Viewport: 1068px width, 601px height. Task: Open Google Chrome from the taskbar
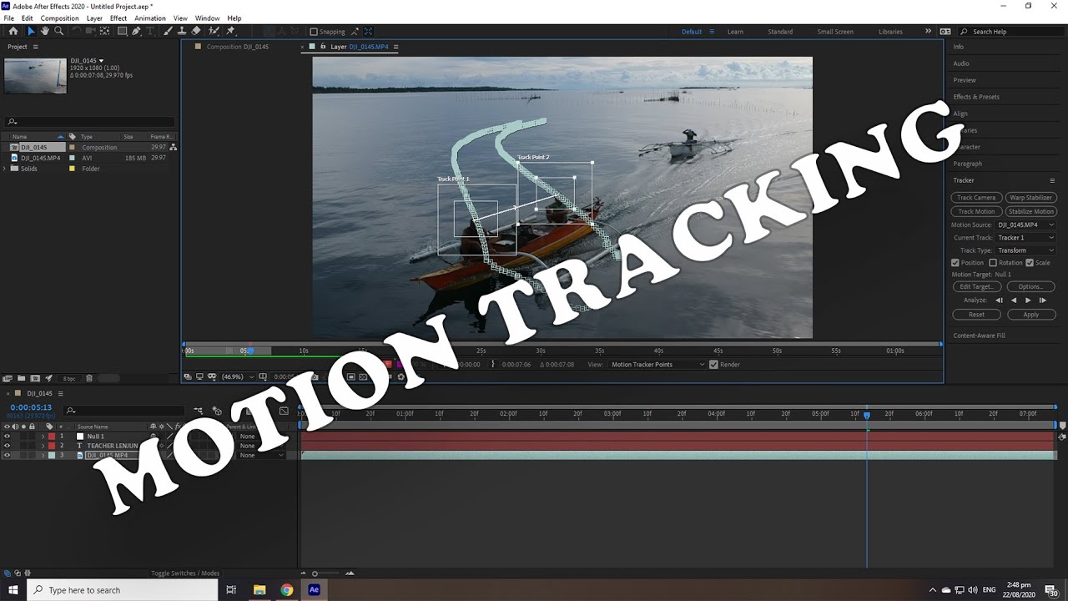(287, 589)
